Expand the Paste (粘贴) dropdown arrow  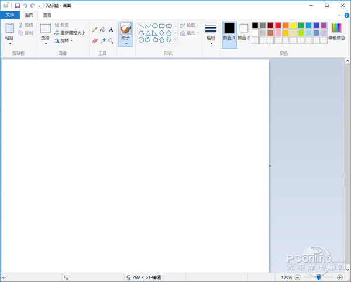click(x=10, y=44)
